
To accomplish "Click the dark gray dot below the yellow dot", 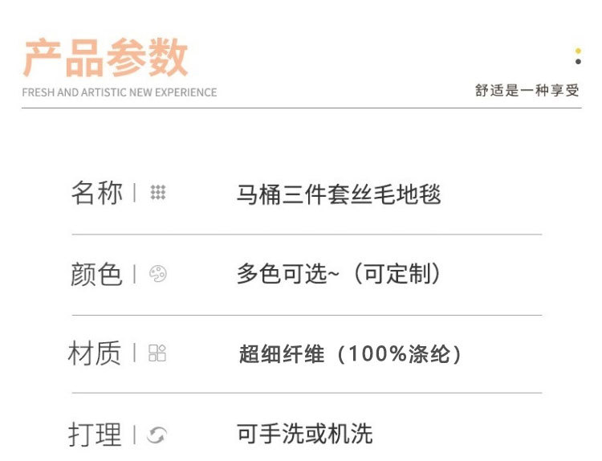I will click(578, 62).
